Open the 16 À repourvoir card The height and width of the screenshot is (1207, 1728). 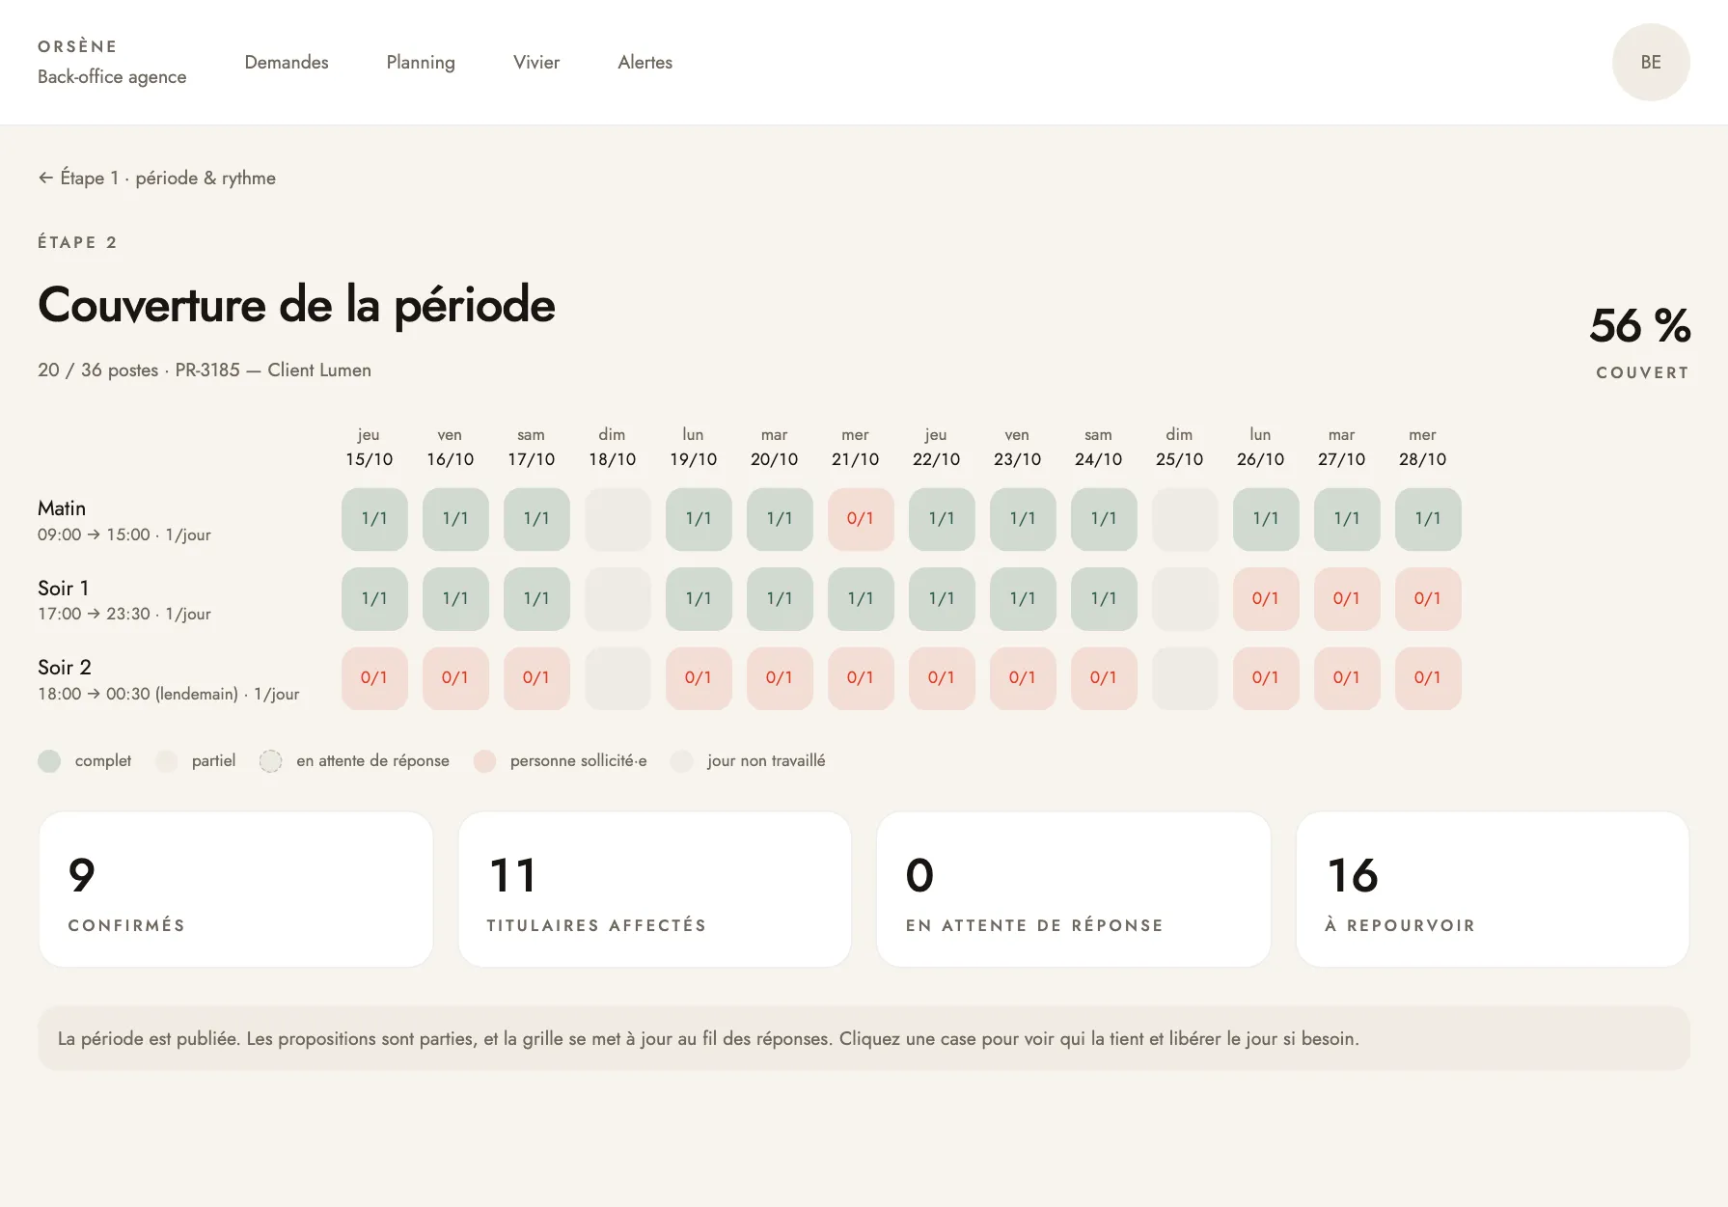tap(1493, 890)
